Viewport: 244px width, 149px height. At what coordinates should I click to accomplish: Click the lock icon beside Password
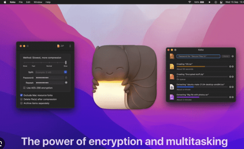point(66,78)
